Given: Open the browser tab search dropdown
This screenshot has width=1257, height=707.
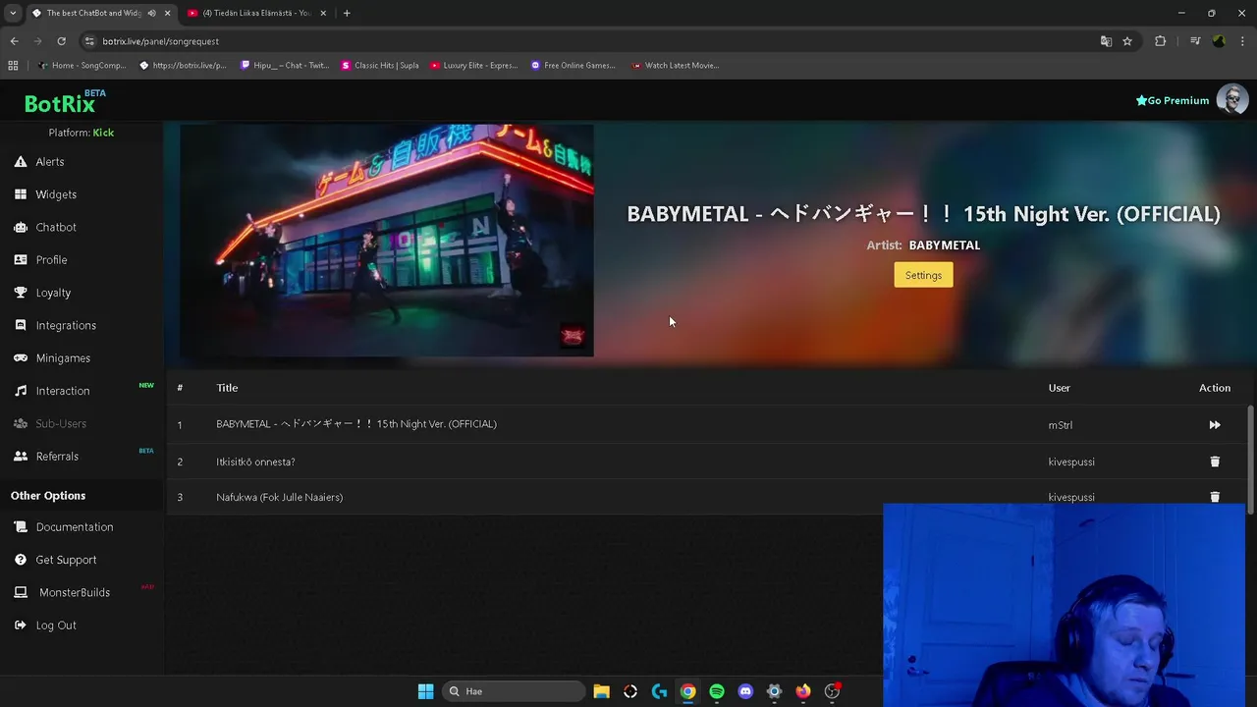Looking at the screenshot, I should click(x=13, y=13).
